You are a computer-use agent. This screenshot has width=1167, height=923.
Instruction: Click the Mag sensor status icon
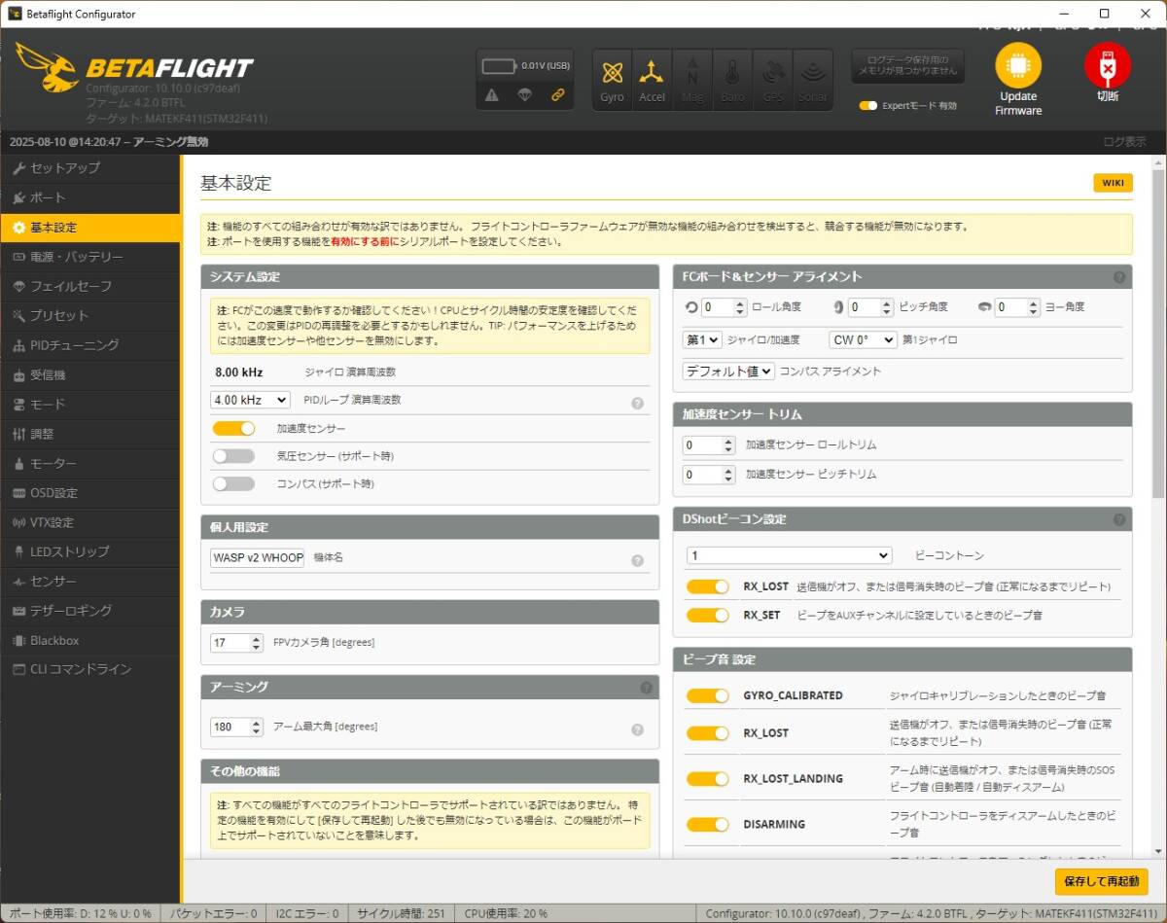pos(692,80)
